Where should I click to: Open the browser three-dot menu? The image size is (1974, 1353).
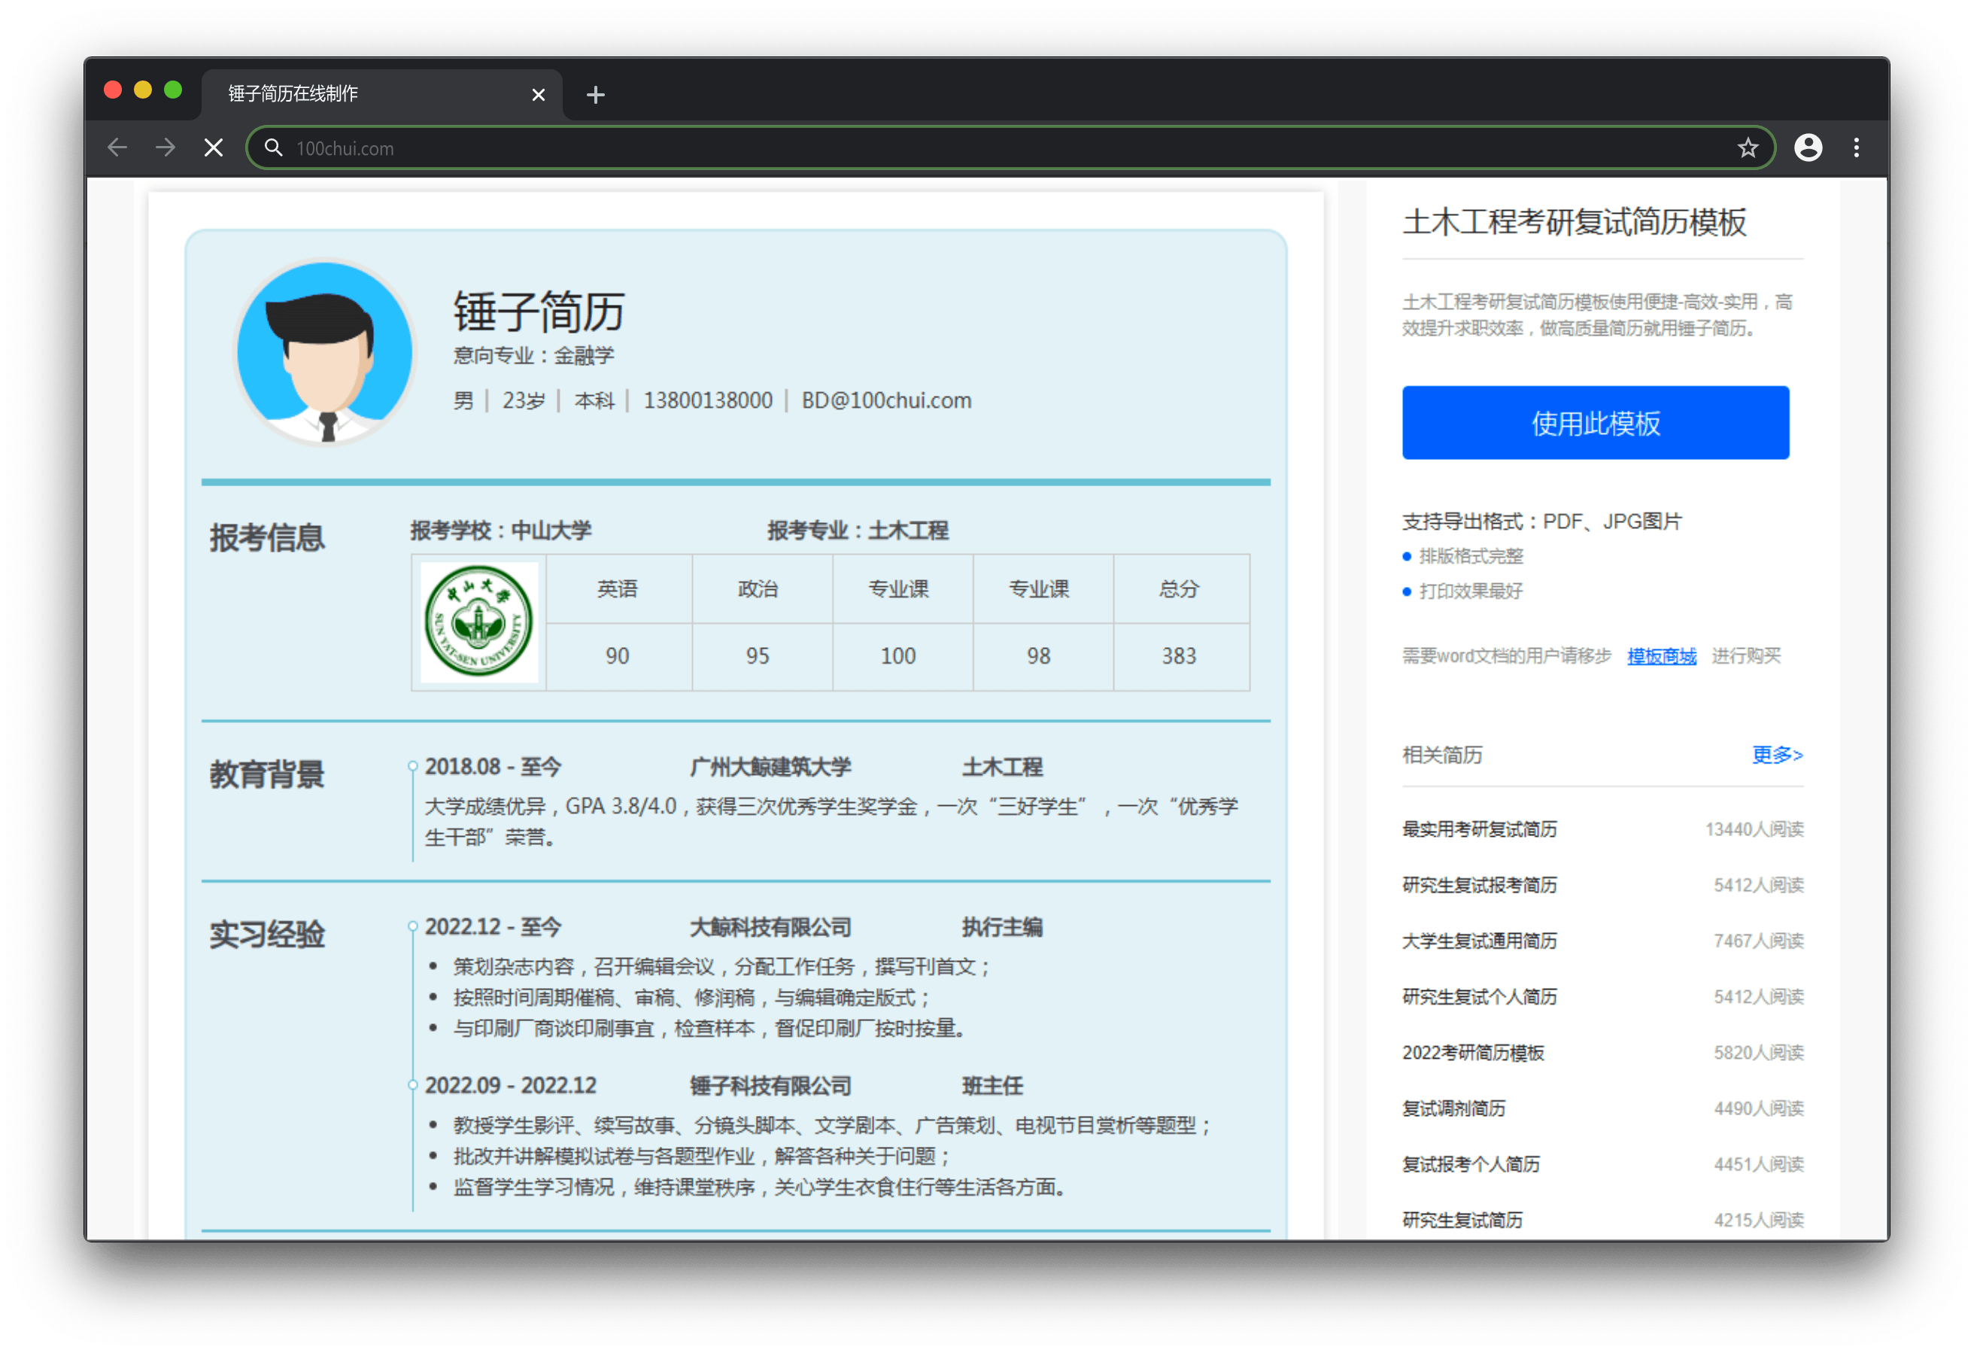click(1856, 148)
